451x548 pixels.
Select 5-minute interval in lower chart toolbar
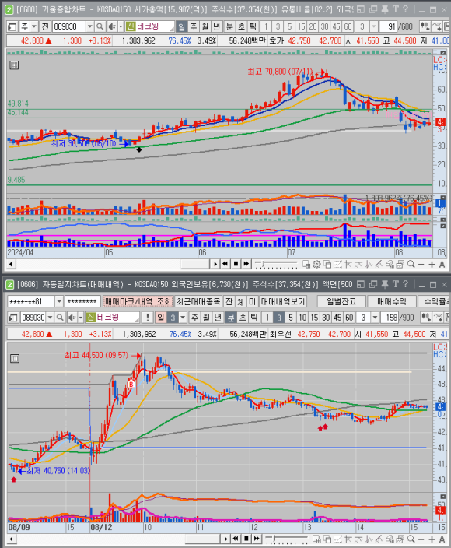coord(290,318)
